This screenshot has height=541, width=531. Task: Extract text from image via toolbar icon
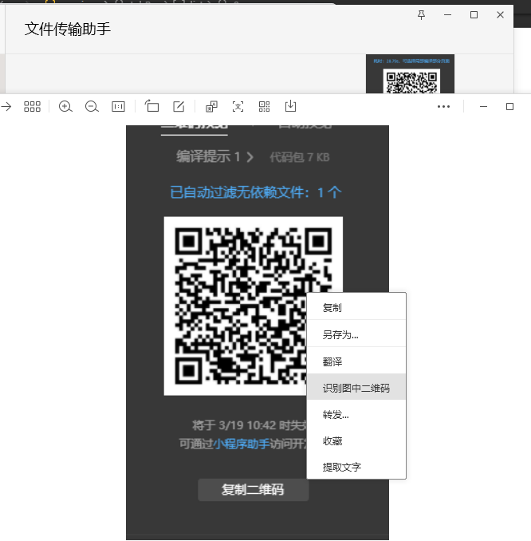coord(238,107)
